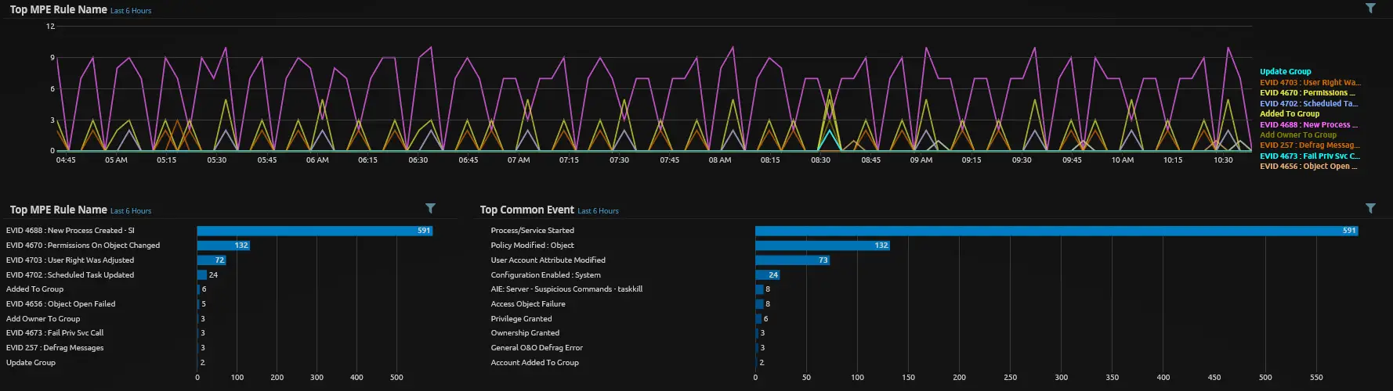Image resolution: width=1393 pixels, height=391 pixels.
Task: Click the 10 AM time axis label
Action: pyautogui.click(x=1123, y=160)
